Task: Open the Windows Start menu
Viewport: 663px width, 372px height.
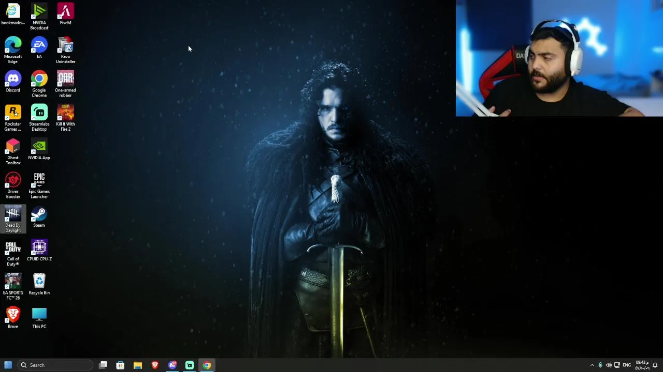Action: coord(8,365)
